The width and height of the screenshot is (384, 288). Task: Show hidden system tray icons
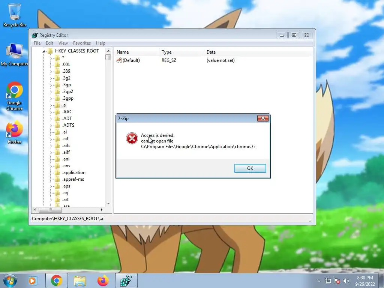(319, 281)
